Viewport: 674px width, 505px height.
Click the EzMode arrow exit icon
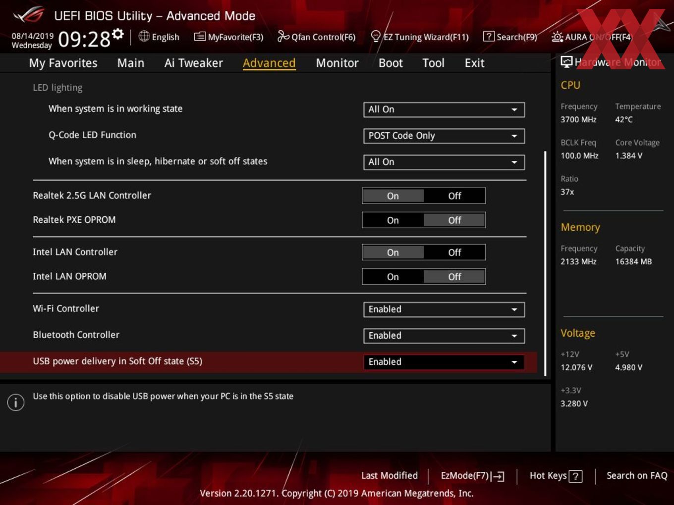[x=498, y=476]
